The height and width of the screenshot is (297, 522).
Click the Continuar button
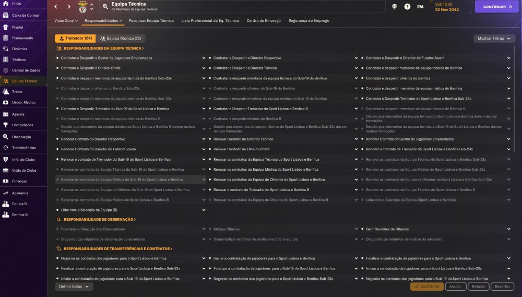(497, 7)
